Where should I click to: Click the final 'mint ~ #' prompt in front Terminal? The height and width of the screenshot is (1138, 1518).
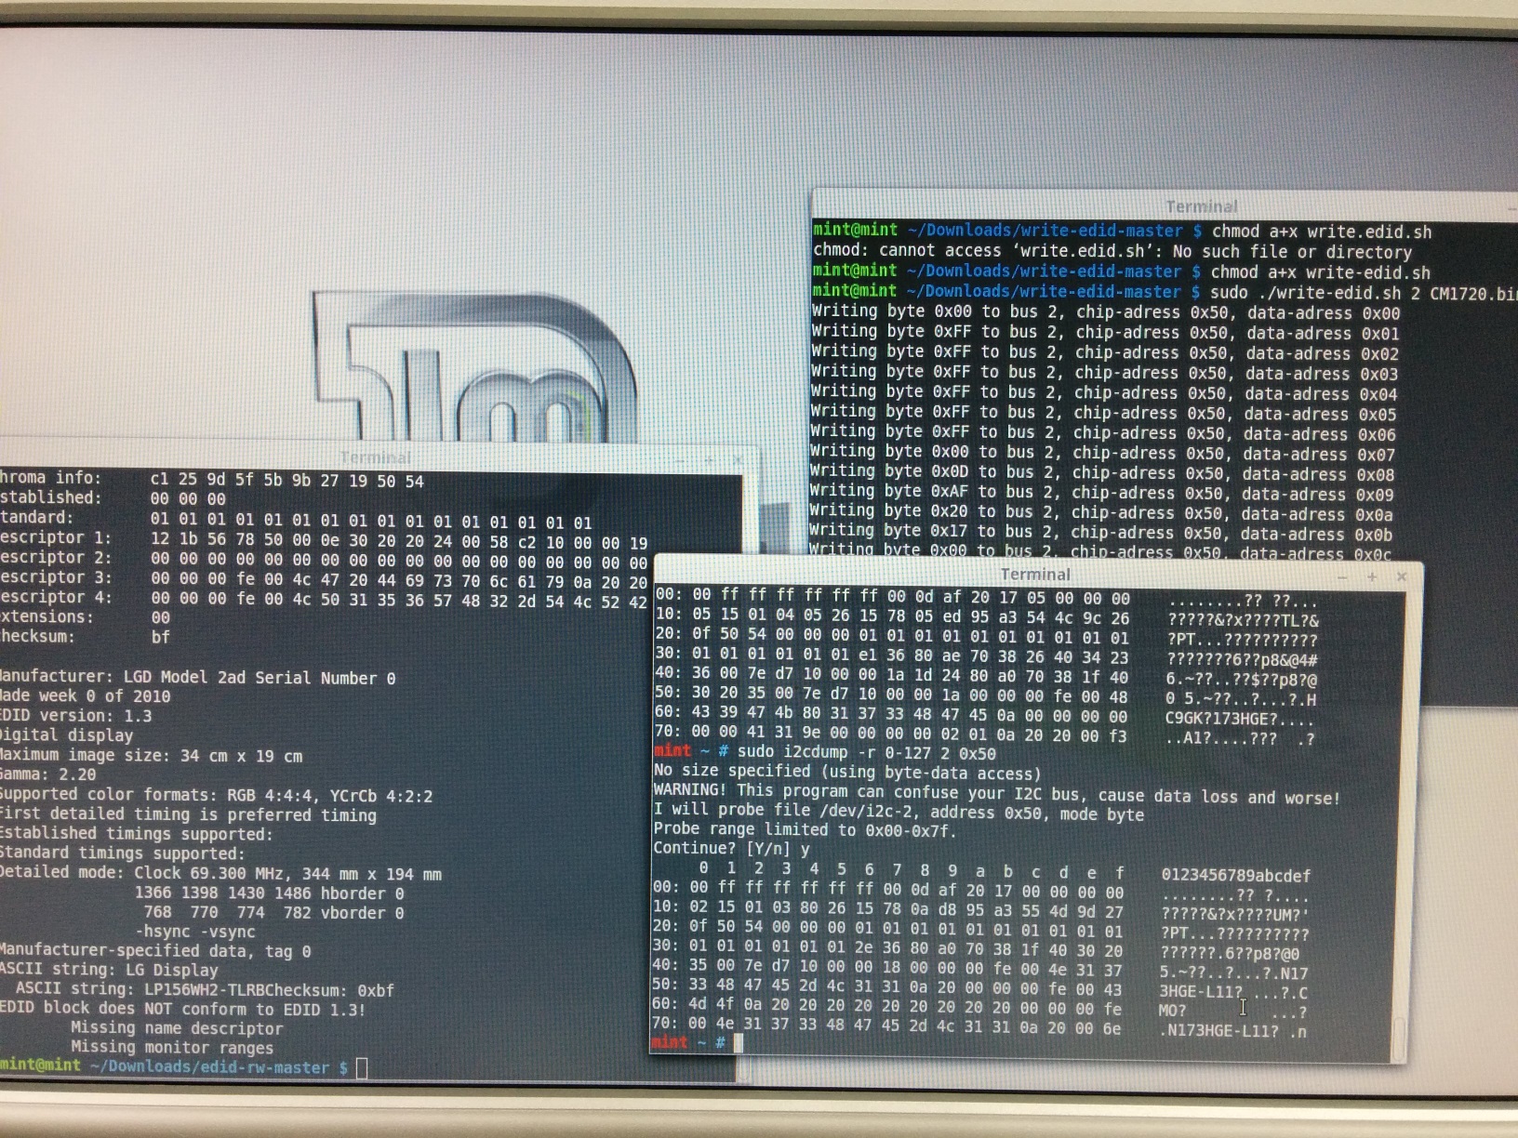tap(688, 1042)
